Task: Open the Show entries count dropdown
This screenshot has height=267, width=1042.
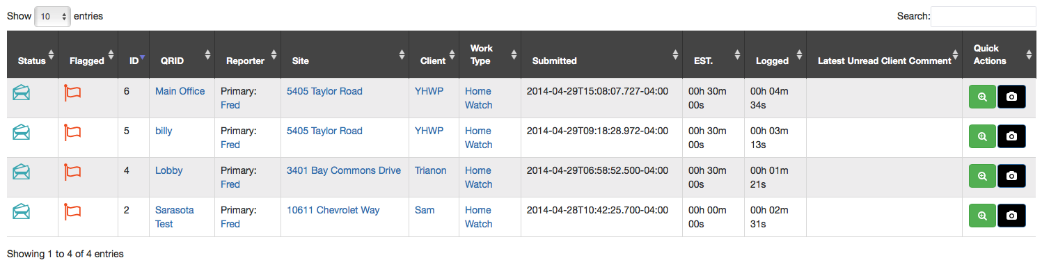Action: click(52, 16)
